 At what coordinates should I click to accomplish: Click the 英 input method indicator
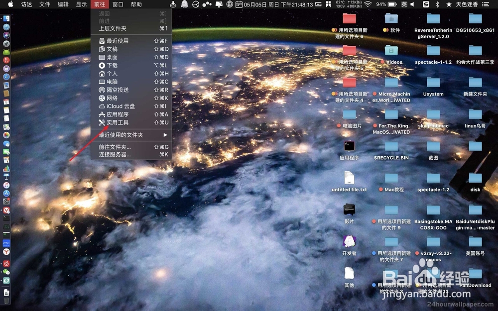pyautogui.click(x=404, y=4)
